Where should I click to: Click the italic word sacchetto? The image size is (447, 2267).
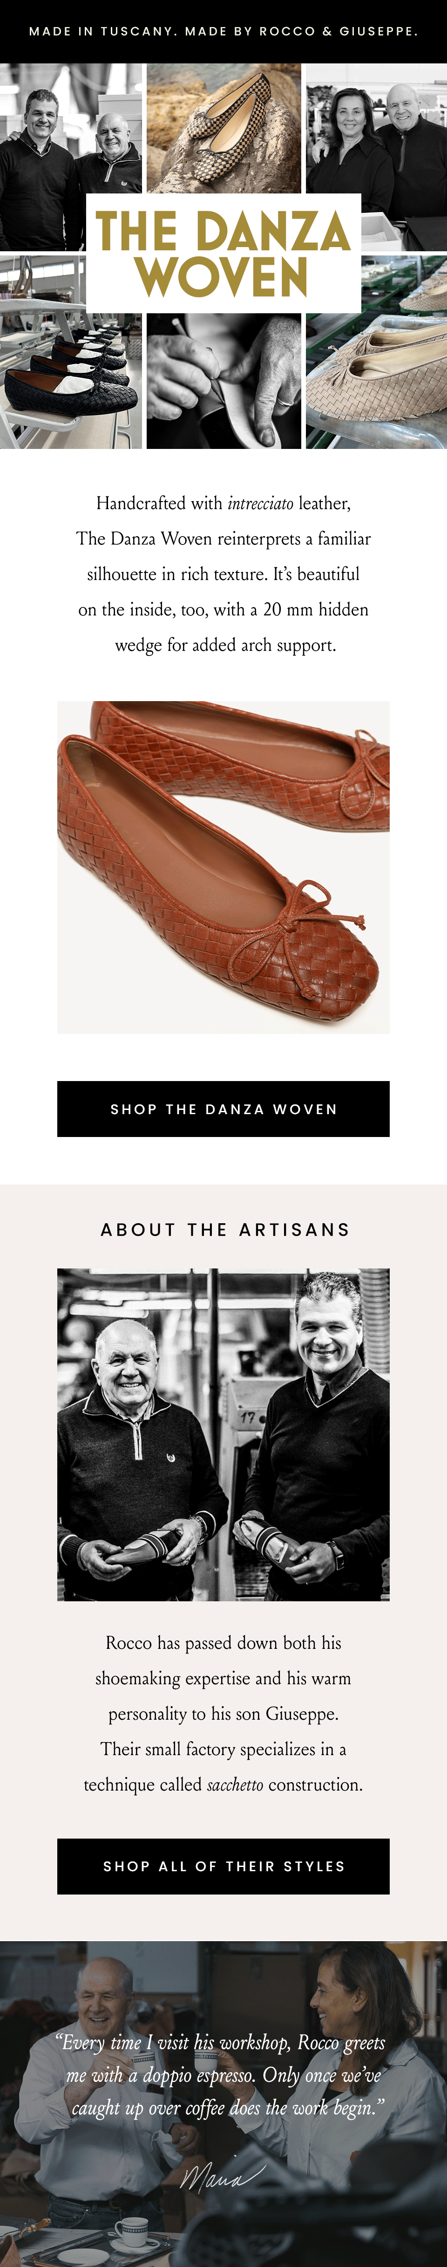(235, 1784)
